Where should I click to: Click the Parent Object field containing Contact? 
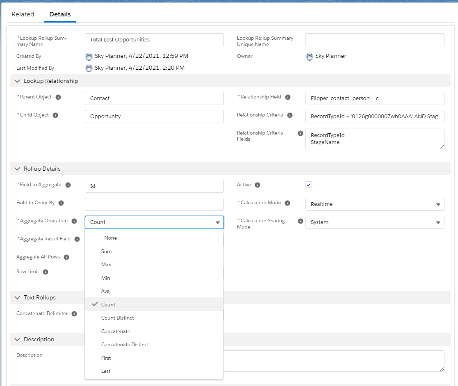click(154, 98)
